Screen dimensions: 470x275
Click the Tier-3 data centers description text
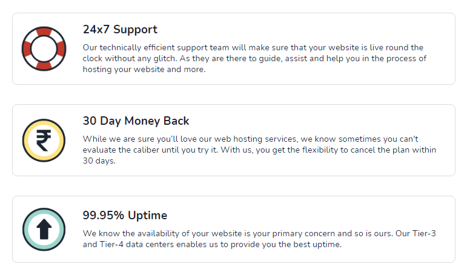click(259, 239)
